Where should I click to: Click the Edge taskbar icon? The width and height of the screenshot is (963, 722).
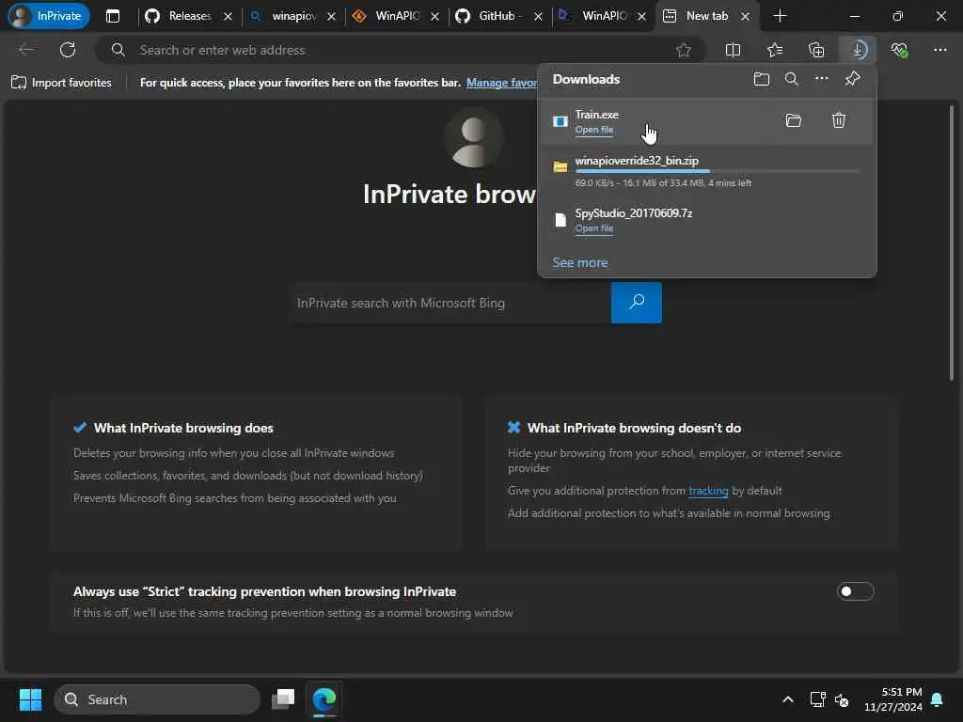(324, 699)
